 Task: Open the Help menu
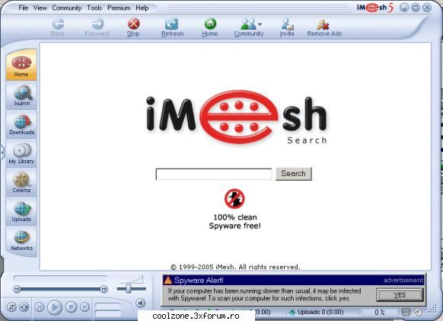[x=142, y=8]
